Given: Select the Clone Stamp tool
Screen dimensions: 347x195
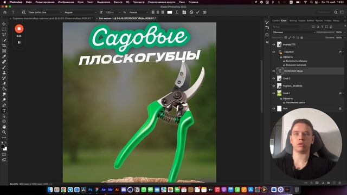Looking at the screenshot, I should click(x=4, y=73).
